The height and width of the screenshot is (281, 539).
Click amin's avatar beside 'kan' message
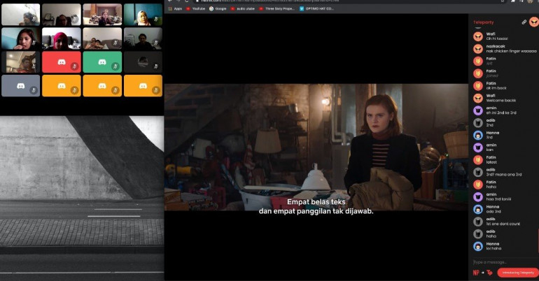(x=478, y=147)
